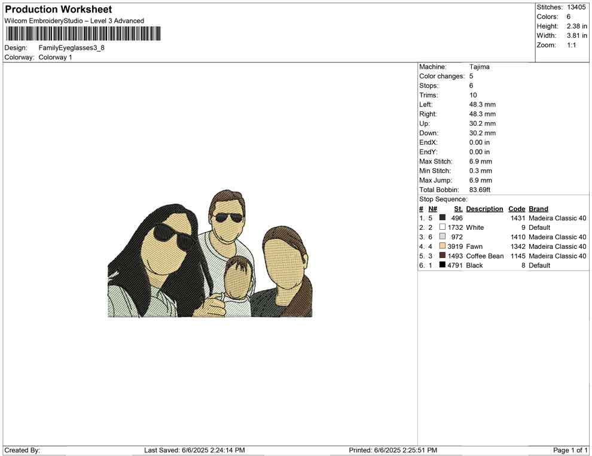
Task: Click the Zoom value '1:1'
Action: [x=572, y=45]
